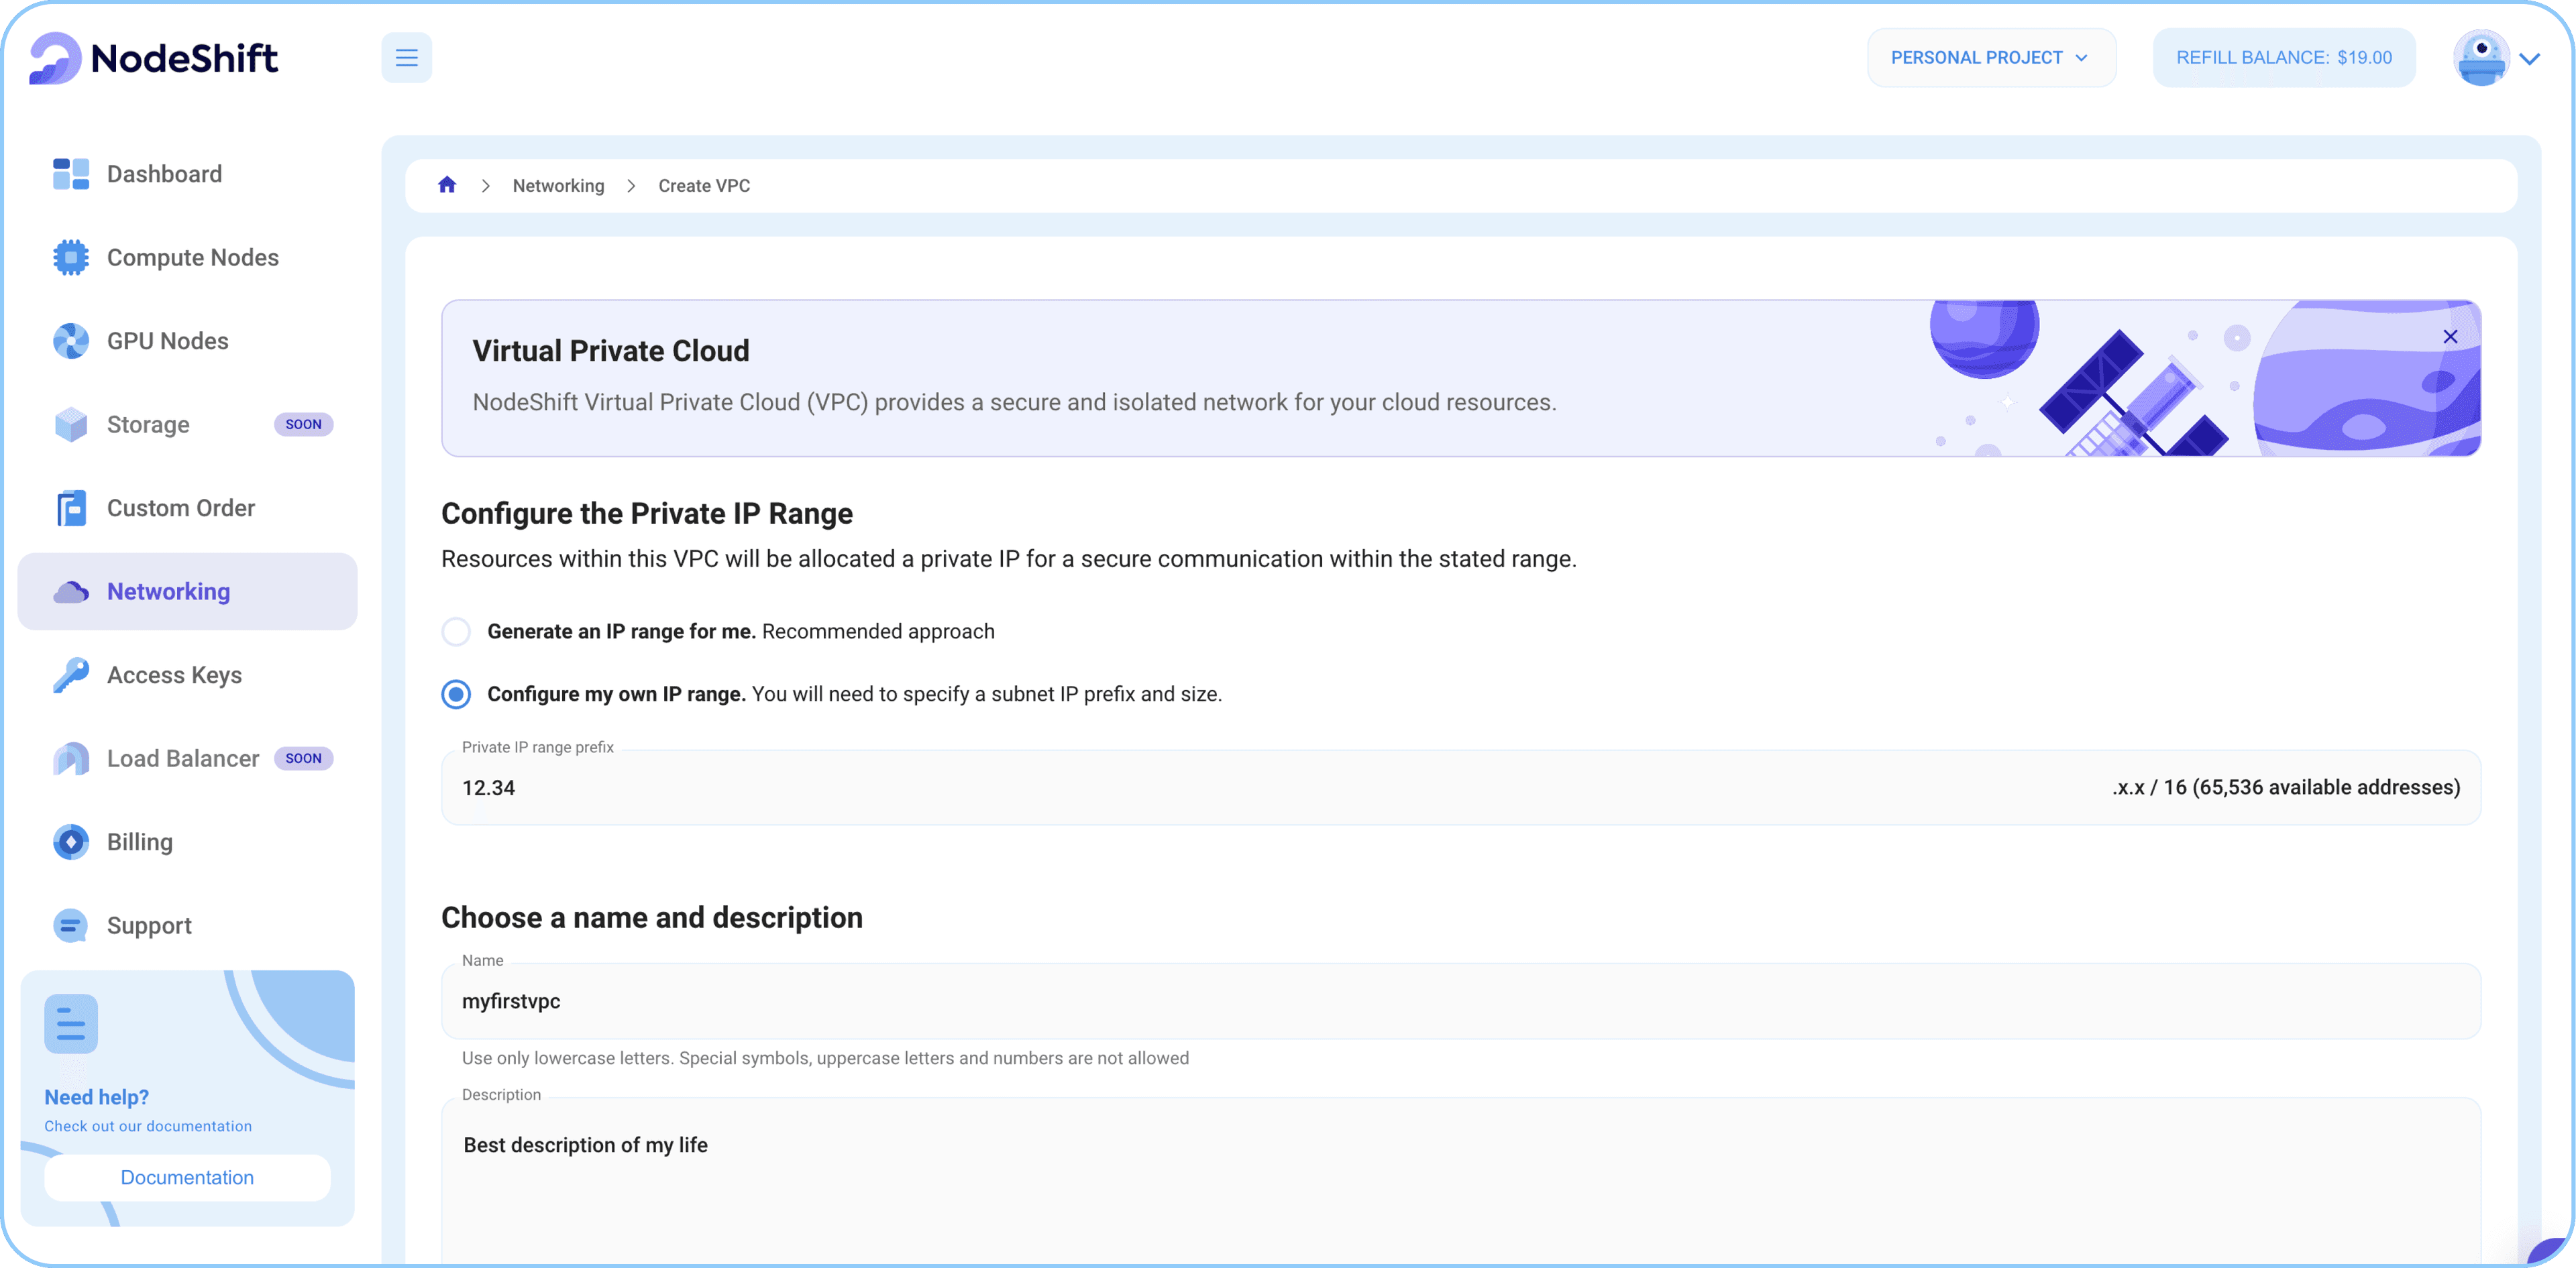Open GPU Nodes section
The image size is (2576, 1268).
[187, 341]
